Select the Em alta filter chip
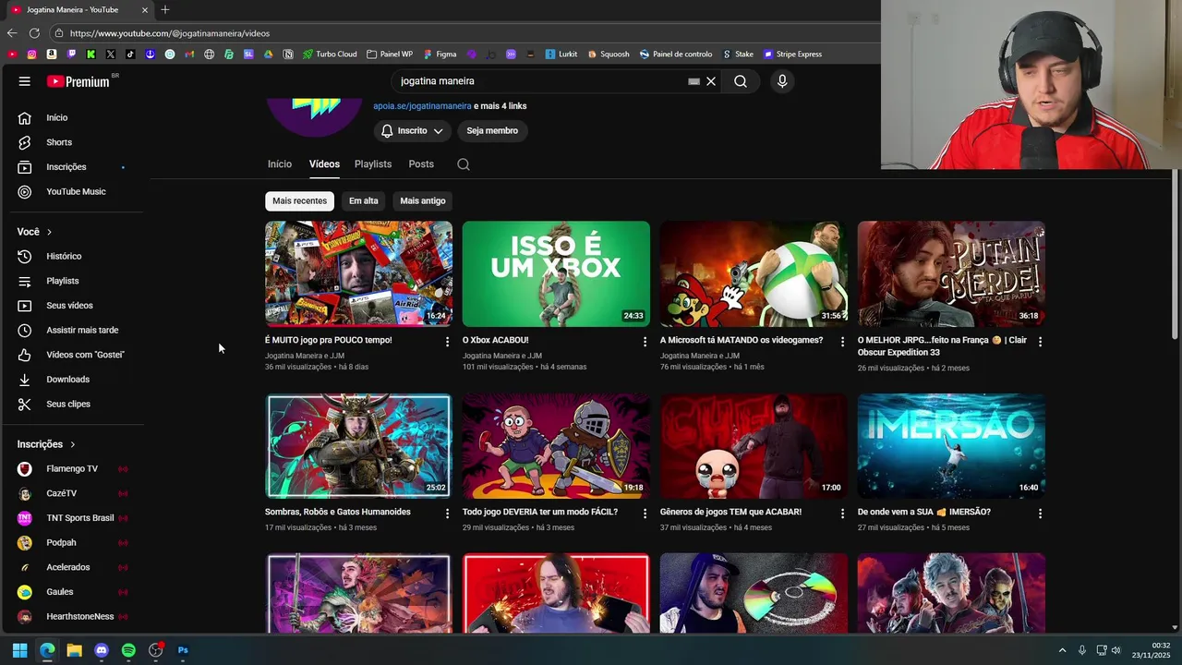Viewport: 1182px width, 665px height. click(364, 201)
